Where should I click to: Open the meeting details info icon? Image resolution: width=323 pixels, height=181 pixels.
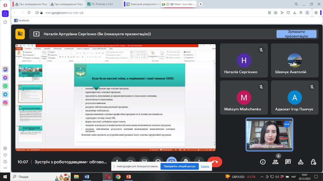(x=263, y=162)
